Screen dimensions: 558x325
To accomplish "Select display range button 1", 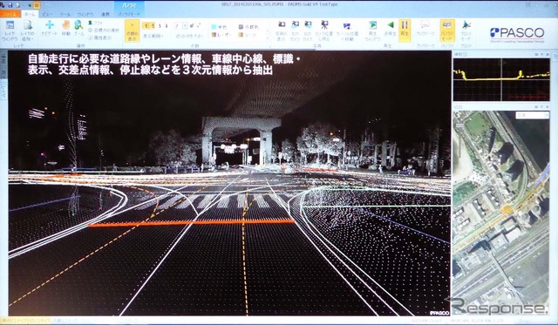I will coord(145,25).
